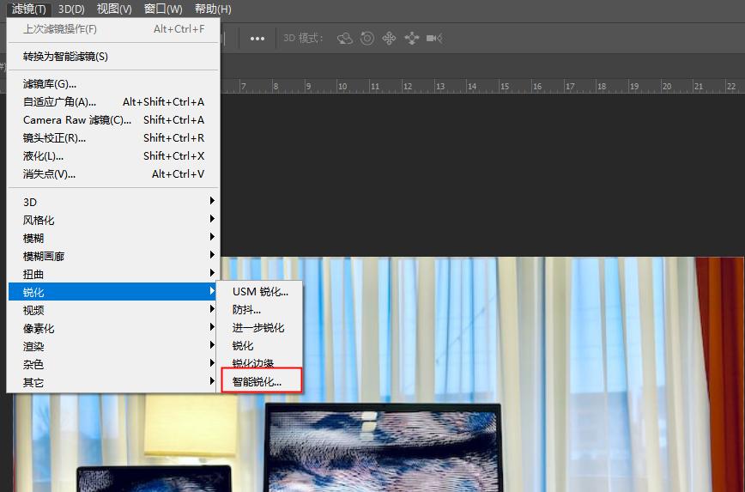Open 液化(L)... filter
This screenshot has width=745, height=492.
coord(113,156)
